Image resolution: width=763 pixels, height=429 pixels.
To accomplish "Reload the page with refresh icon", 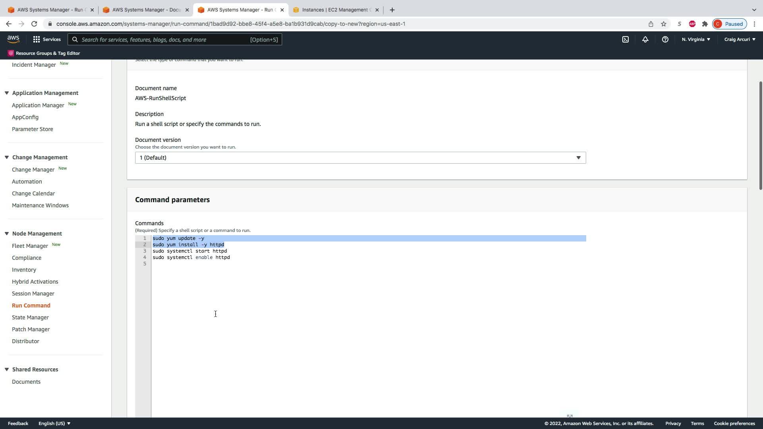I will [34, 24].
